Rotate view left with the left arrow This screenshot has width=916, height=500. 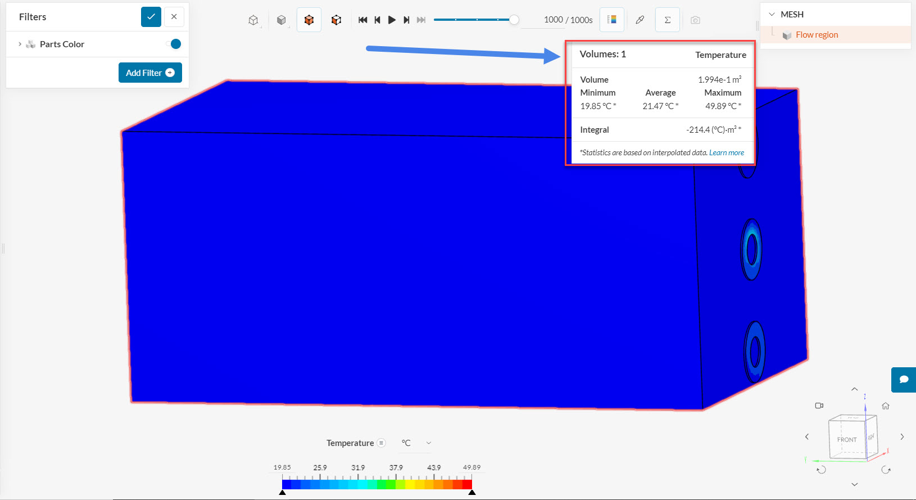(x=807, y=436)
